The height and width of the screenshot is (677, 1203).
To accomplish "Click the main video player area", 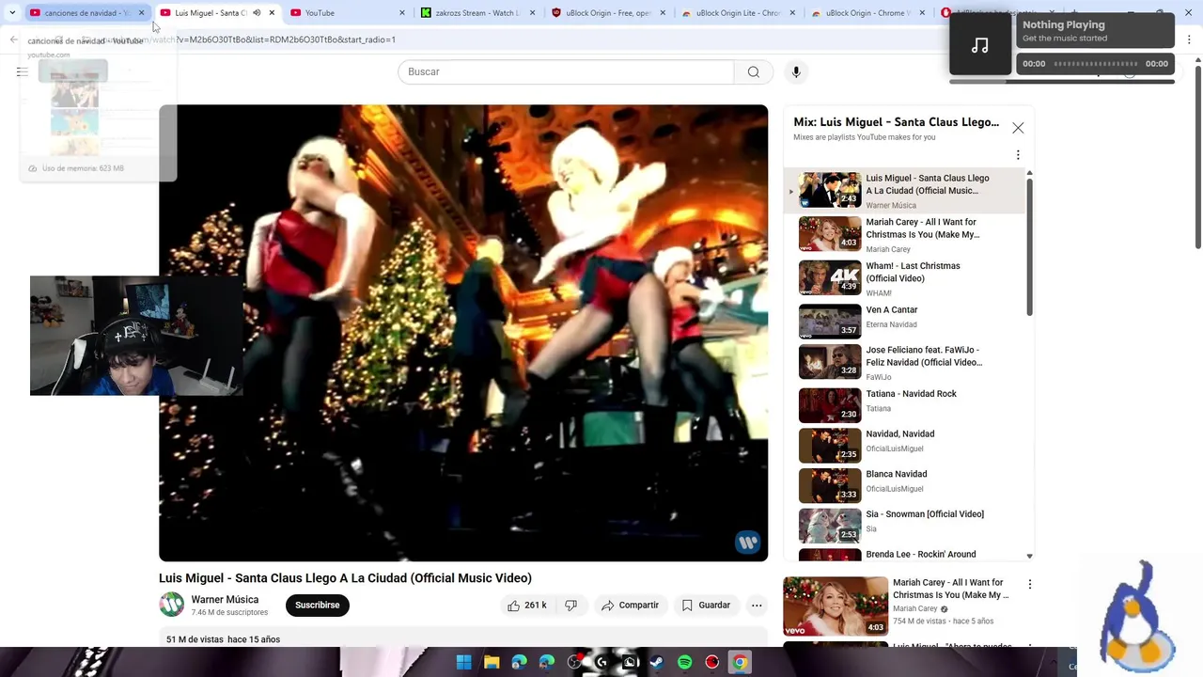I will [463, 333].
